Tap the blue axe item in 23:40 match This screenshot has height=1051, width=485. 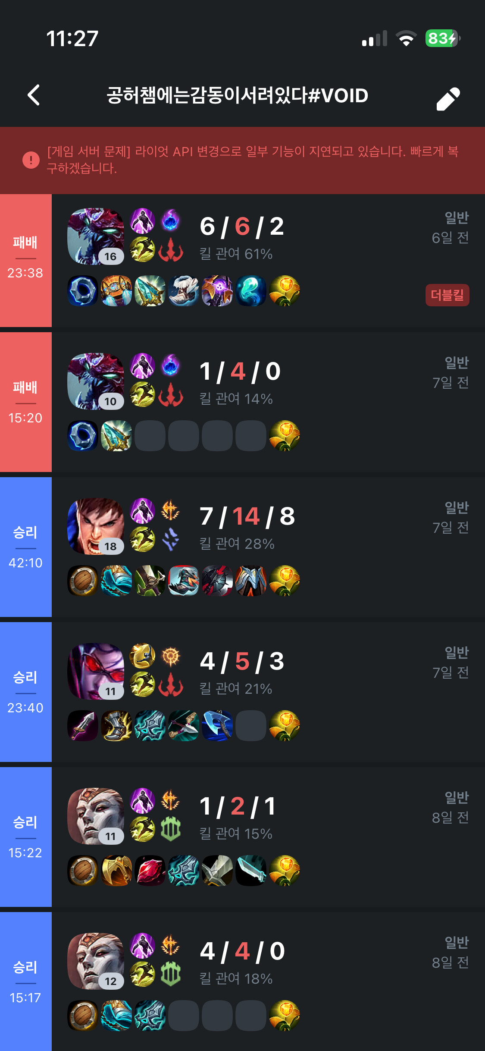[x=217, y=726]
